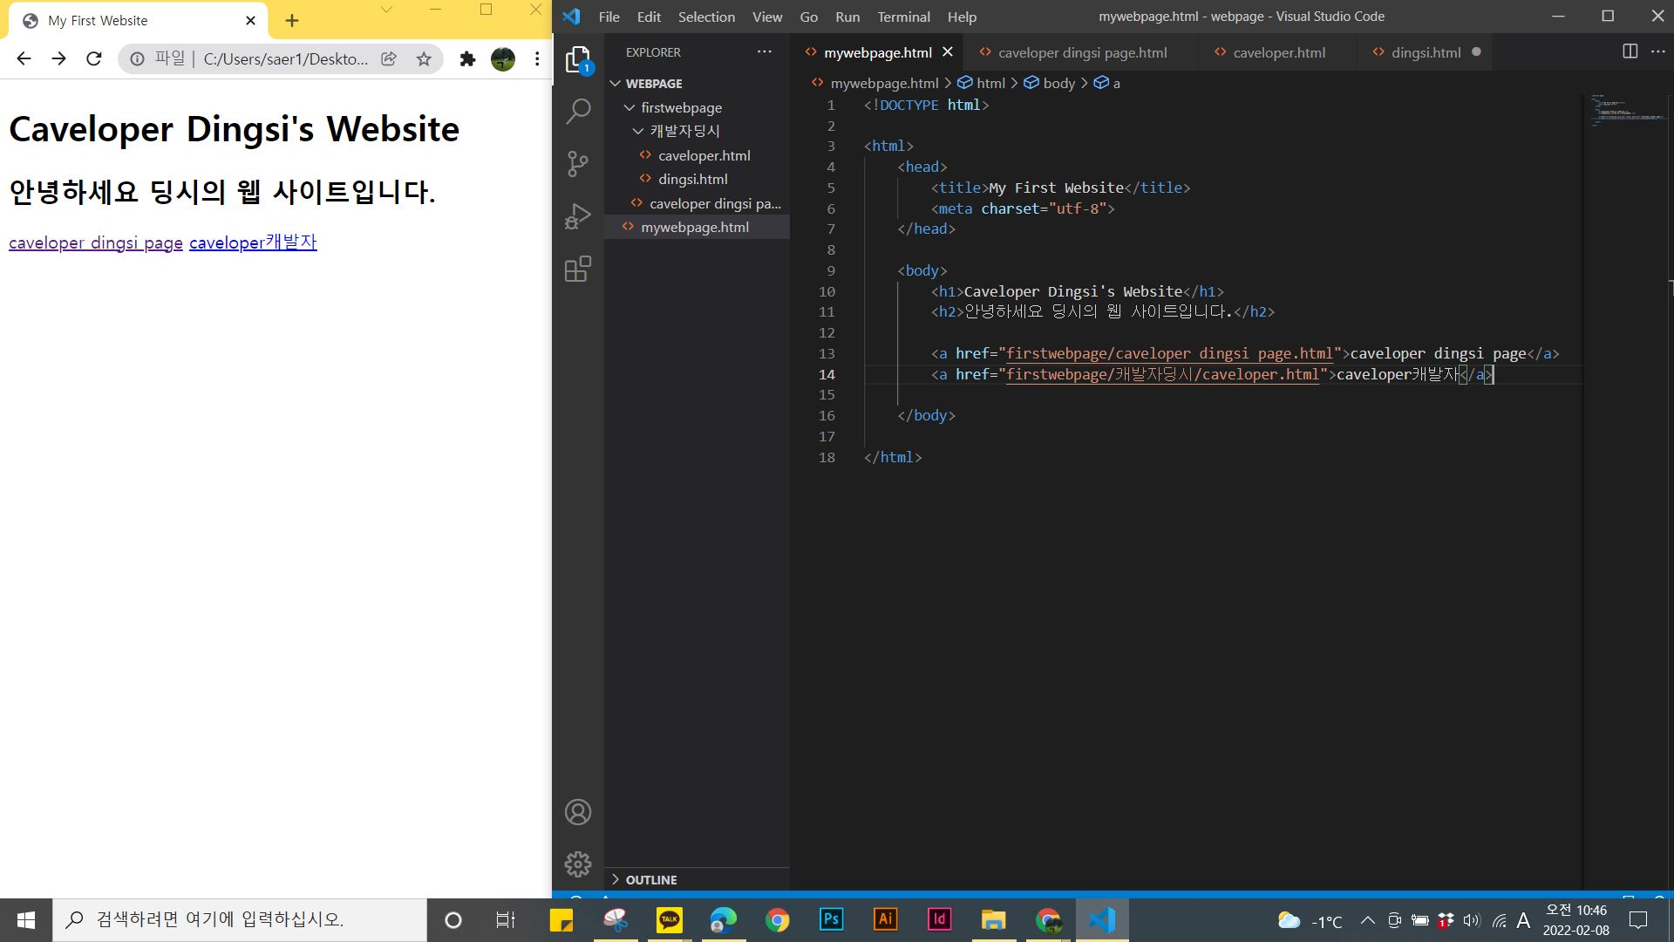The height and width of the screenshot is (942, 1674).
Task: Switch to the caveloper.html editor tab
Action: tap(1278, 52)
